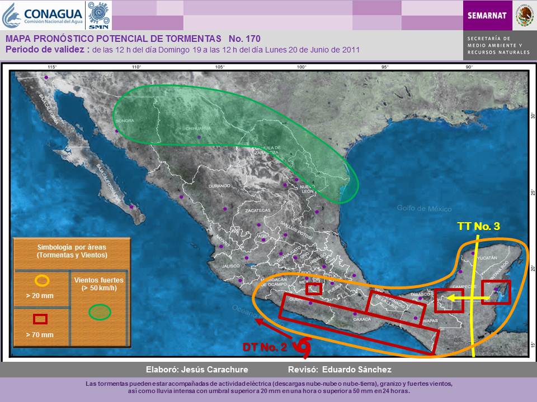Click the yellow arrow pointing to Campeche
The width and height of the screenshot is (537, 402).
459,298
